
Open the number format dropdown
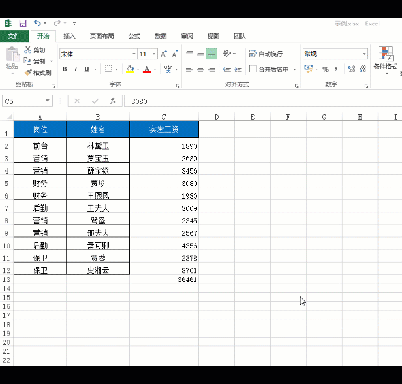coord(364,54)
